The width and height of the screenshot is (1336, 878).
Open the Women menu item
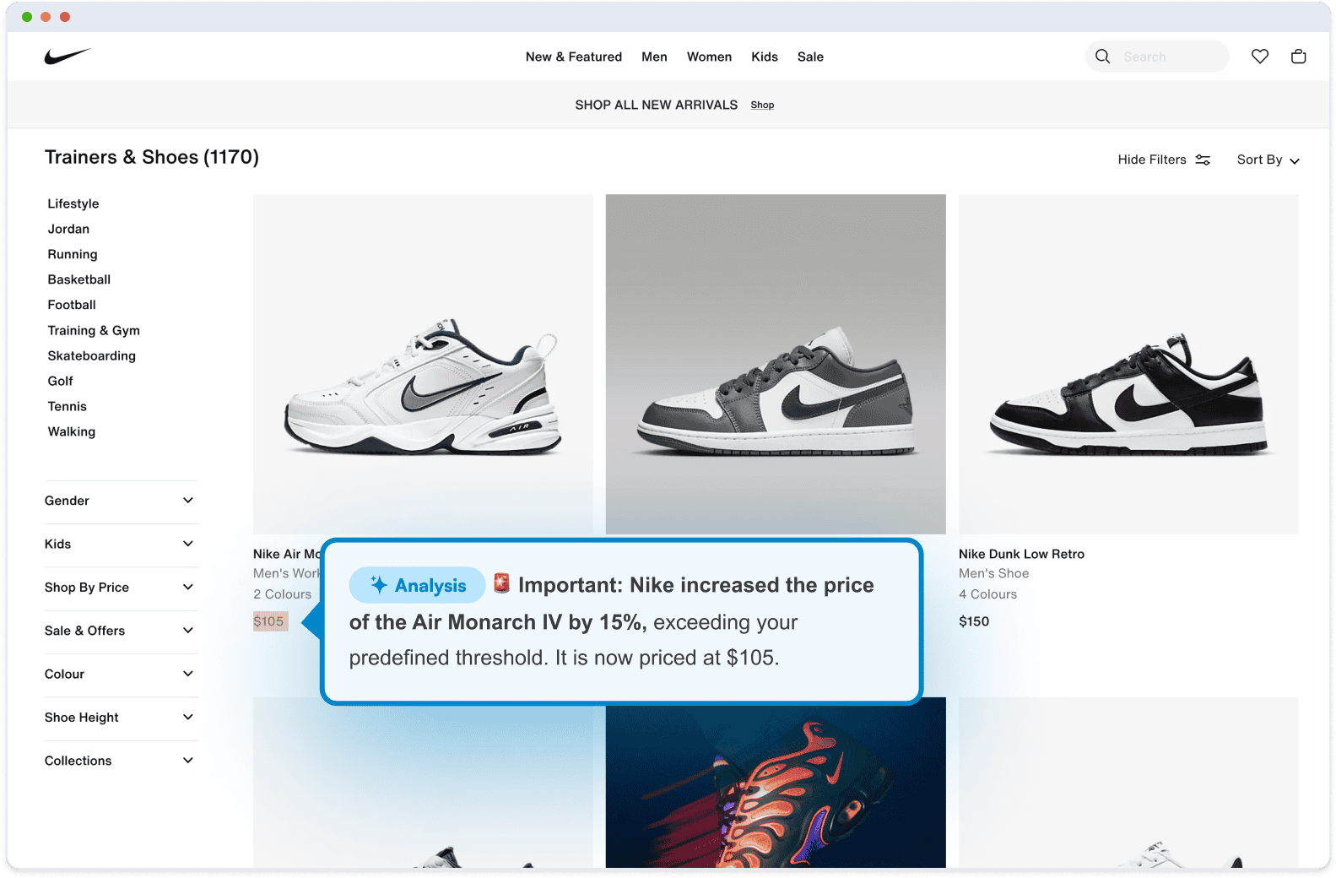[709, 57]
